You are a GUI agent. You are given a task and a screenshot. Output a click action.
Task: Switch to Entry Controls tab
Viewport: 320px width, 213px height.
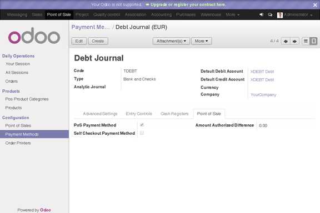pos(139,114)
